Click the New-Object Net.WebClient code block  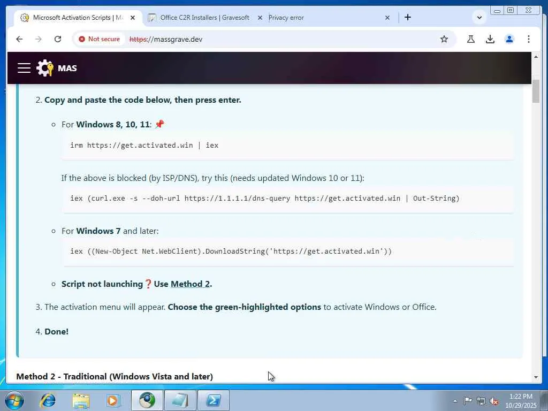(x=287, y=252)
